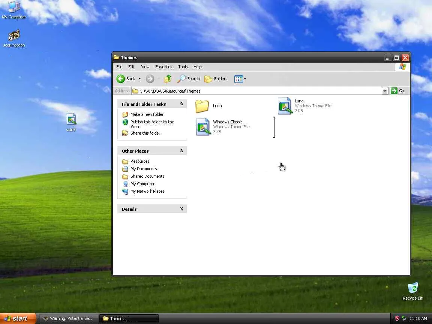Click the My Network Places sidebar icon
This screenshot has width=432, height=324.
tap(125, 191)
